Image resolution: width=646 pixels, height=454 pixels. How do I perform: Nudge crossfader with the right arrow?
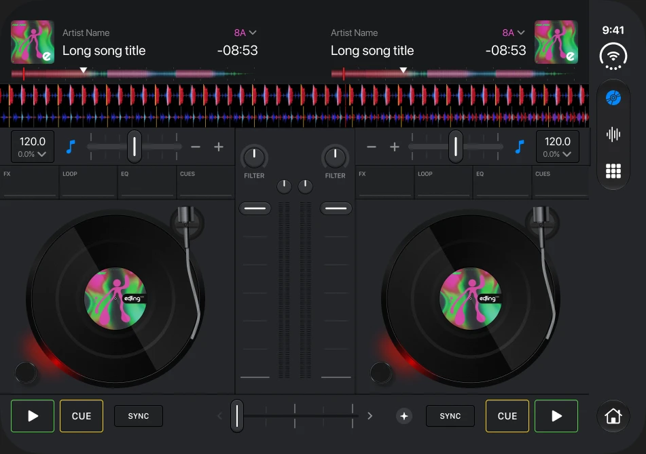pos(370,416)
